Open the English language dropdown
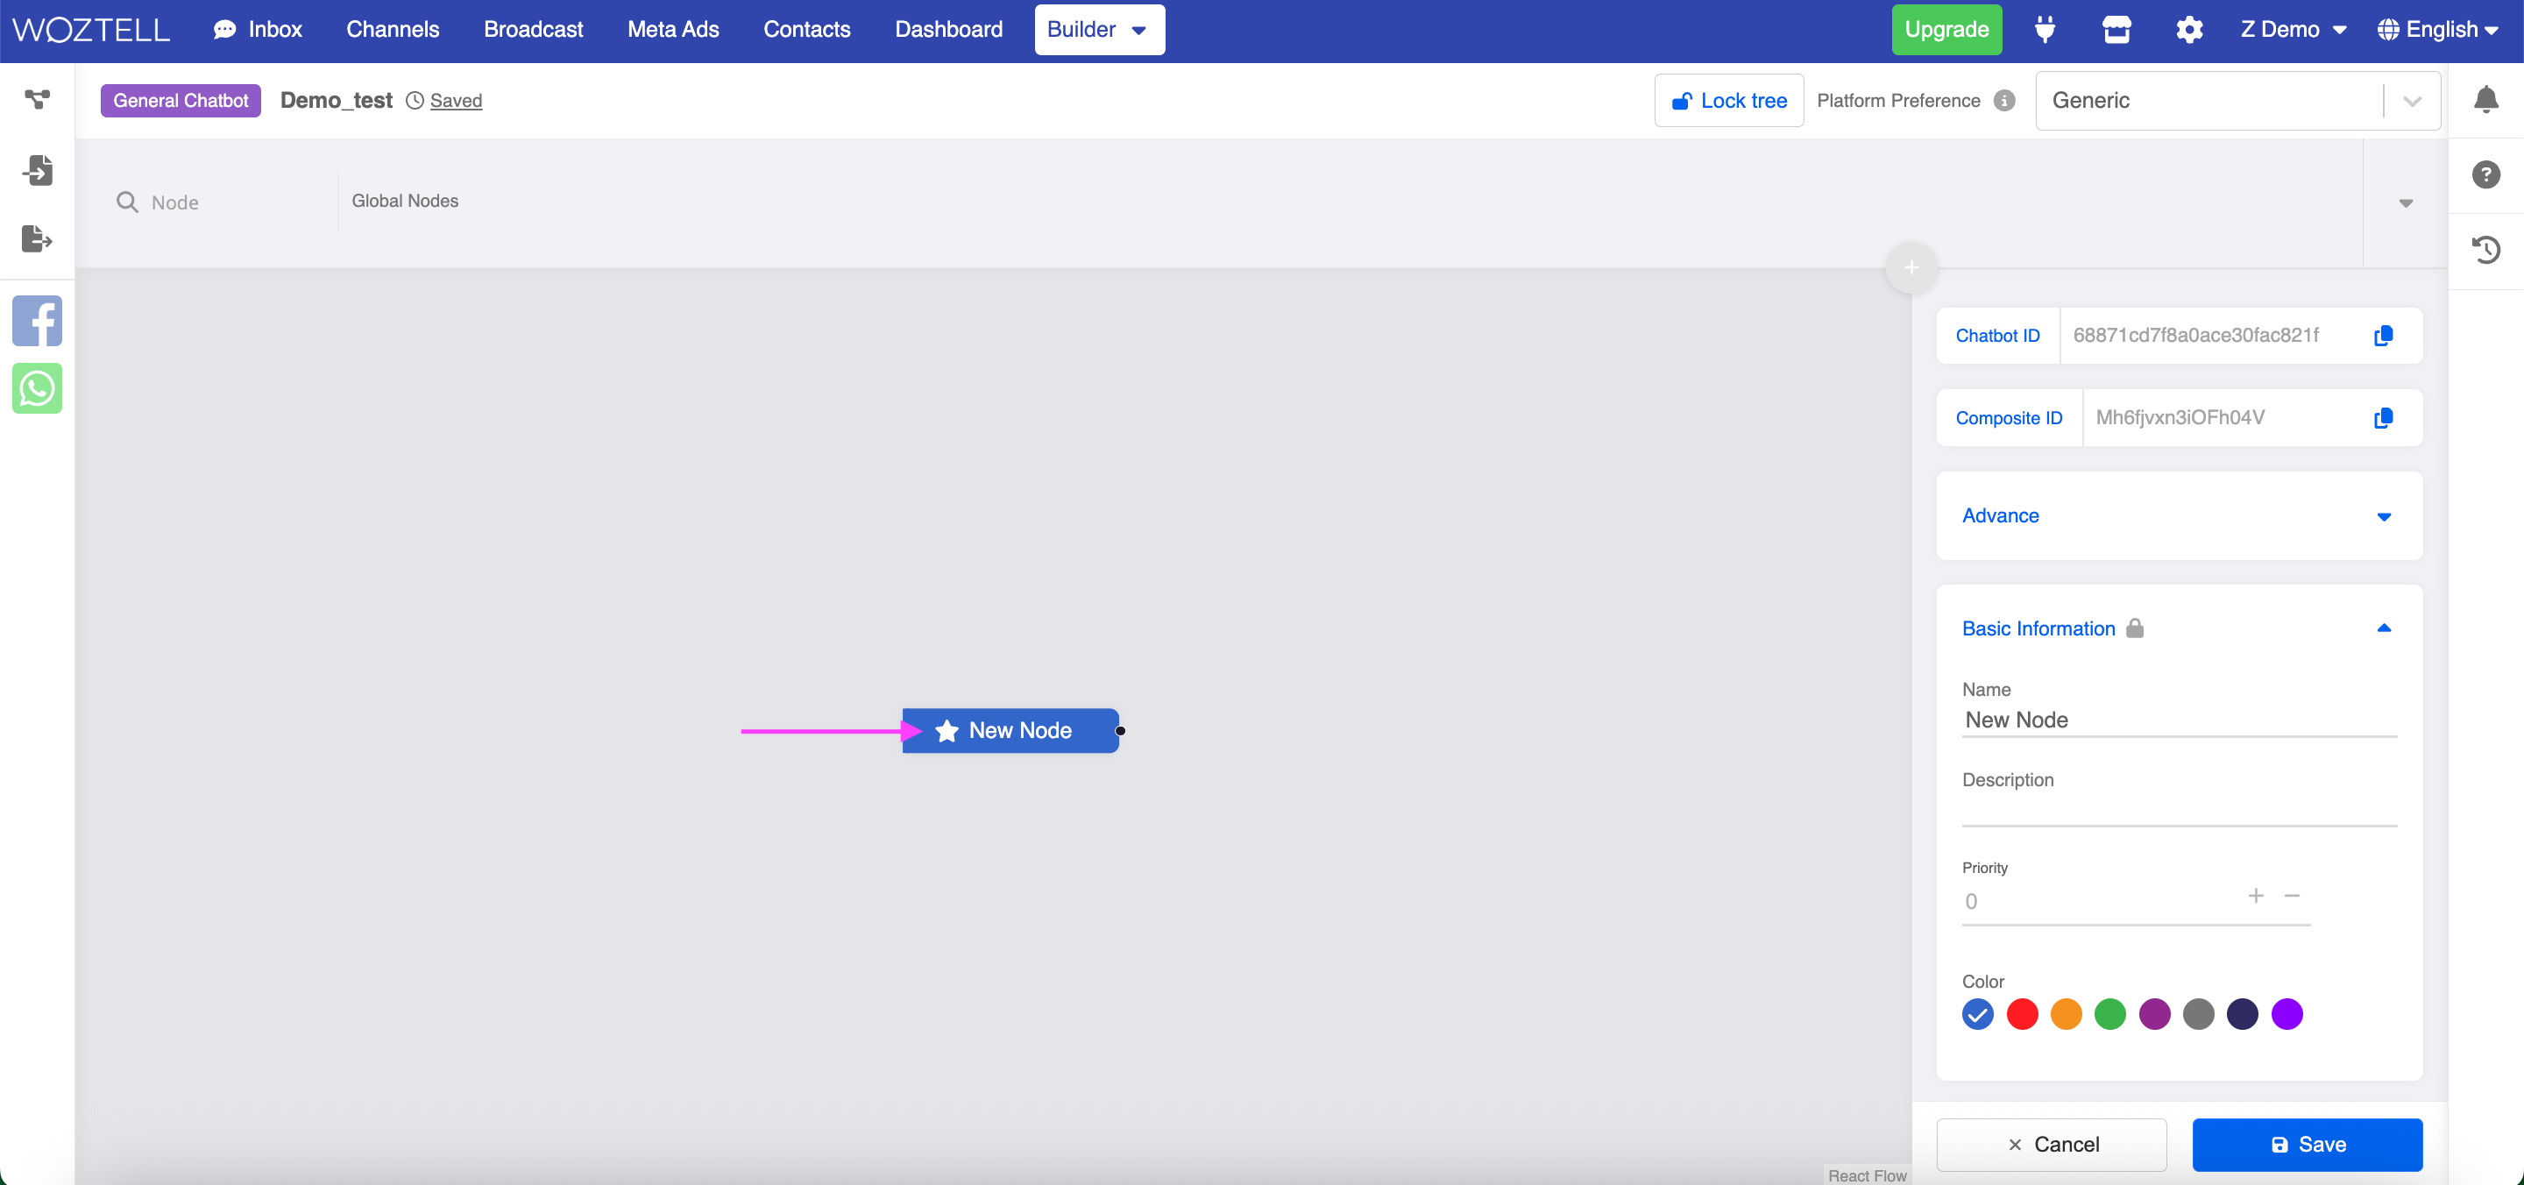2524x1185 pixels. point(2438,30)
